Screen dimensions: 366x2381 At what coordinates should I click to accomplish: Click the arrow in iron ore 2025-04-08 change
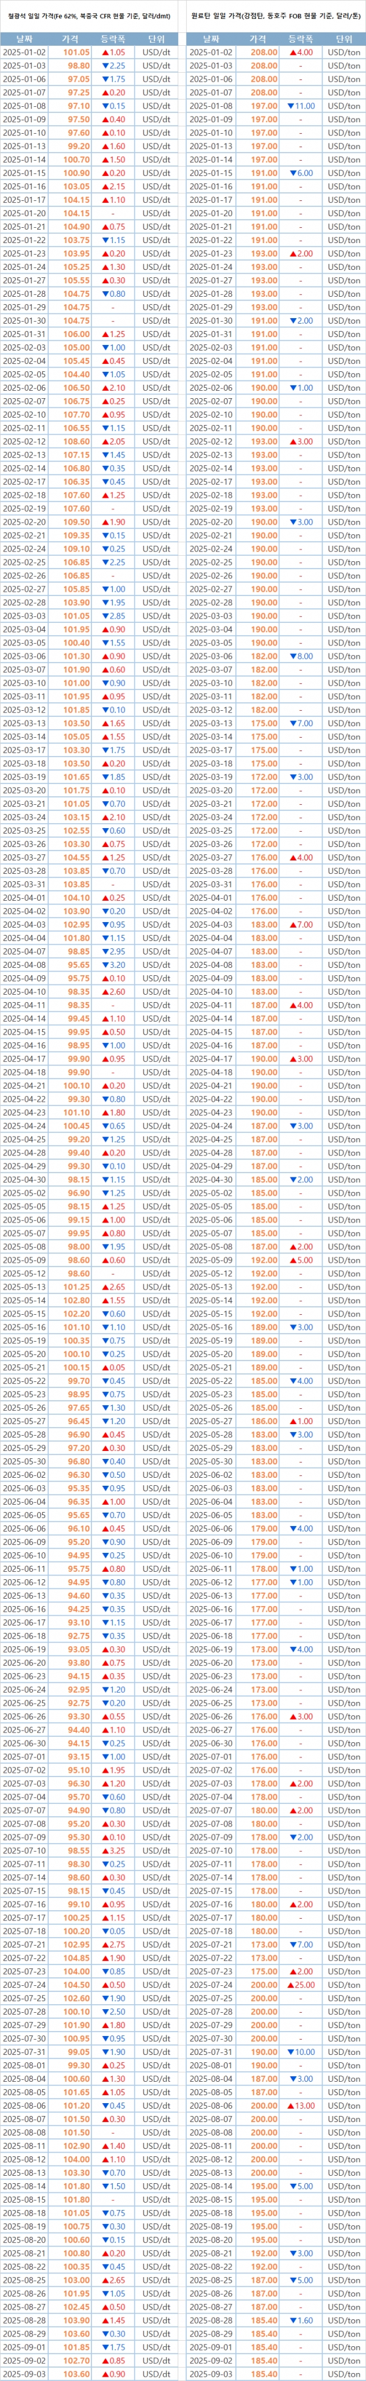pyautogui.click(x=106, y=965)
